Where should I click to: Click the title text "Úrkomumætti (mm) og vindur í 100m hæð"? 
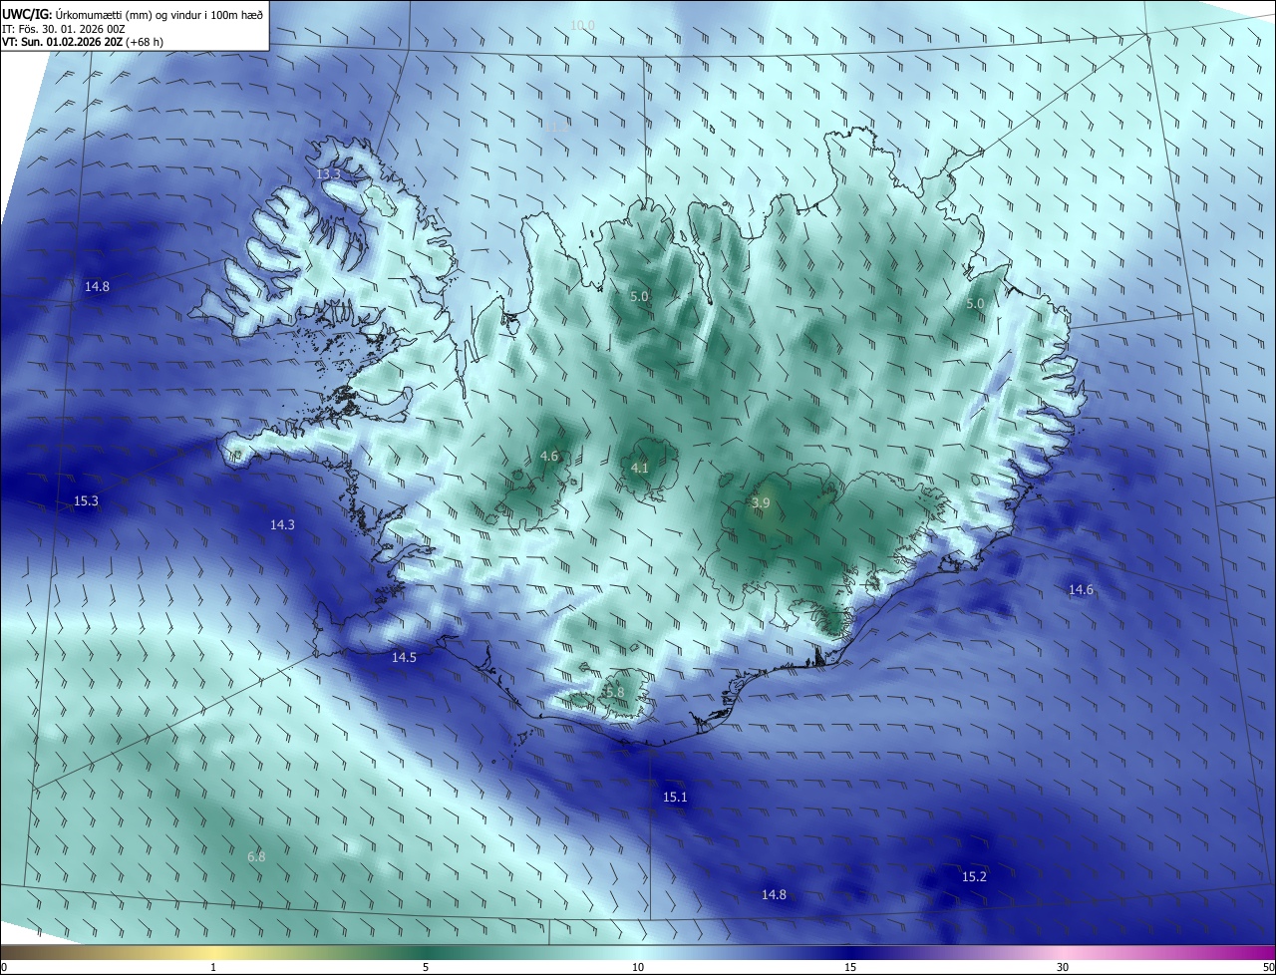pyautogui.click(x=159, y=13)
